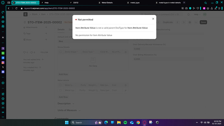Viewport: 224px width, 126px height.
Task: Open the X (Twitter) sidebar panel
Action: click(3, 67)
